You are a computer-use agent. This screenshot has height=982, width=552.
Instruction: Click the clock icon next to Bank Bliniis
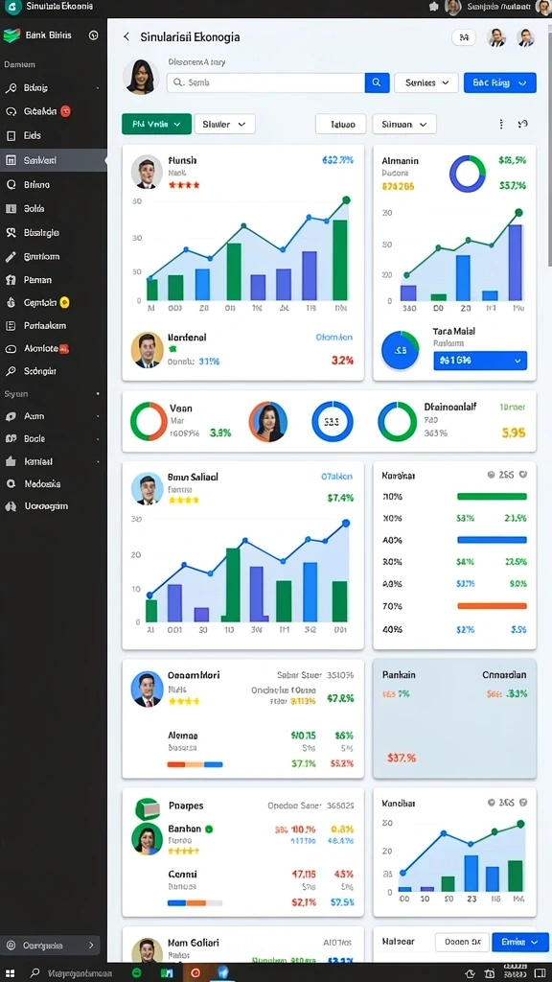(x=94, y=35)
